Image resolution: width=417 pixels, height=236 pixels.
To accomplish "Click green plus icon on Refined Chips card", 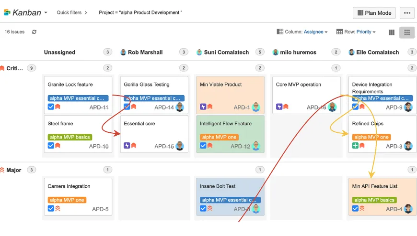I will click(x=355, y=146).
